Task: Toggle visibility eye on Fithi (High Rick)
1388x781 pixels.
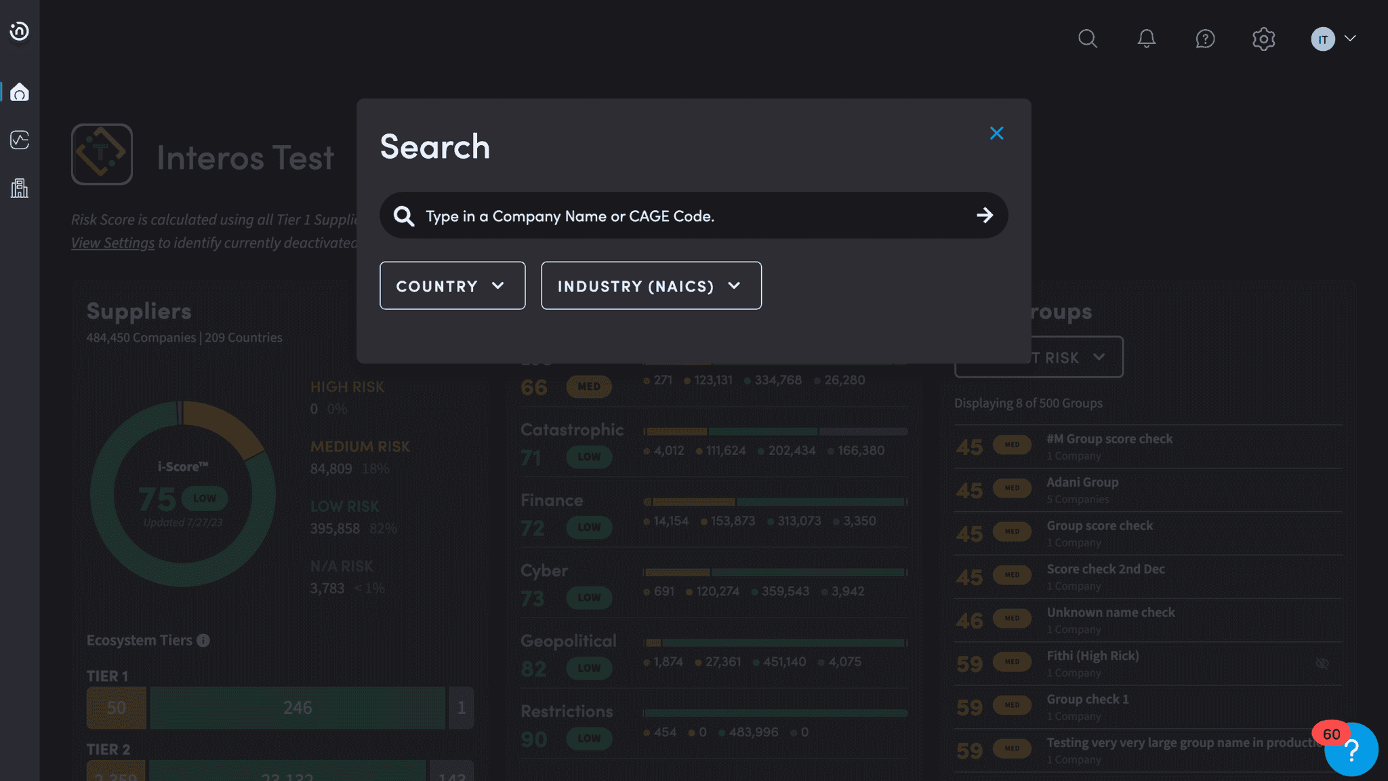Action: tap(1322, 663)
